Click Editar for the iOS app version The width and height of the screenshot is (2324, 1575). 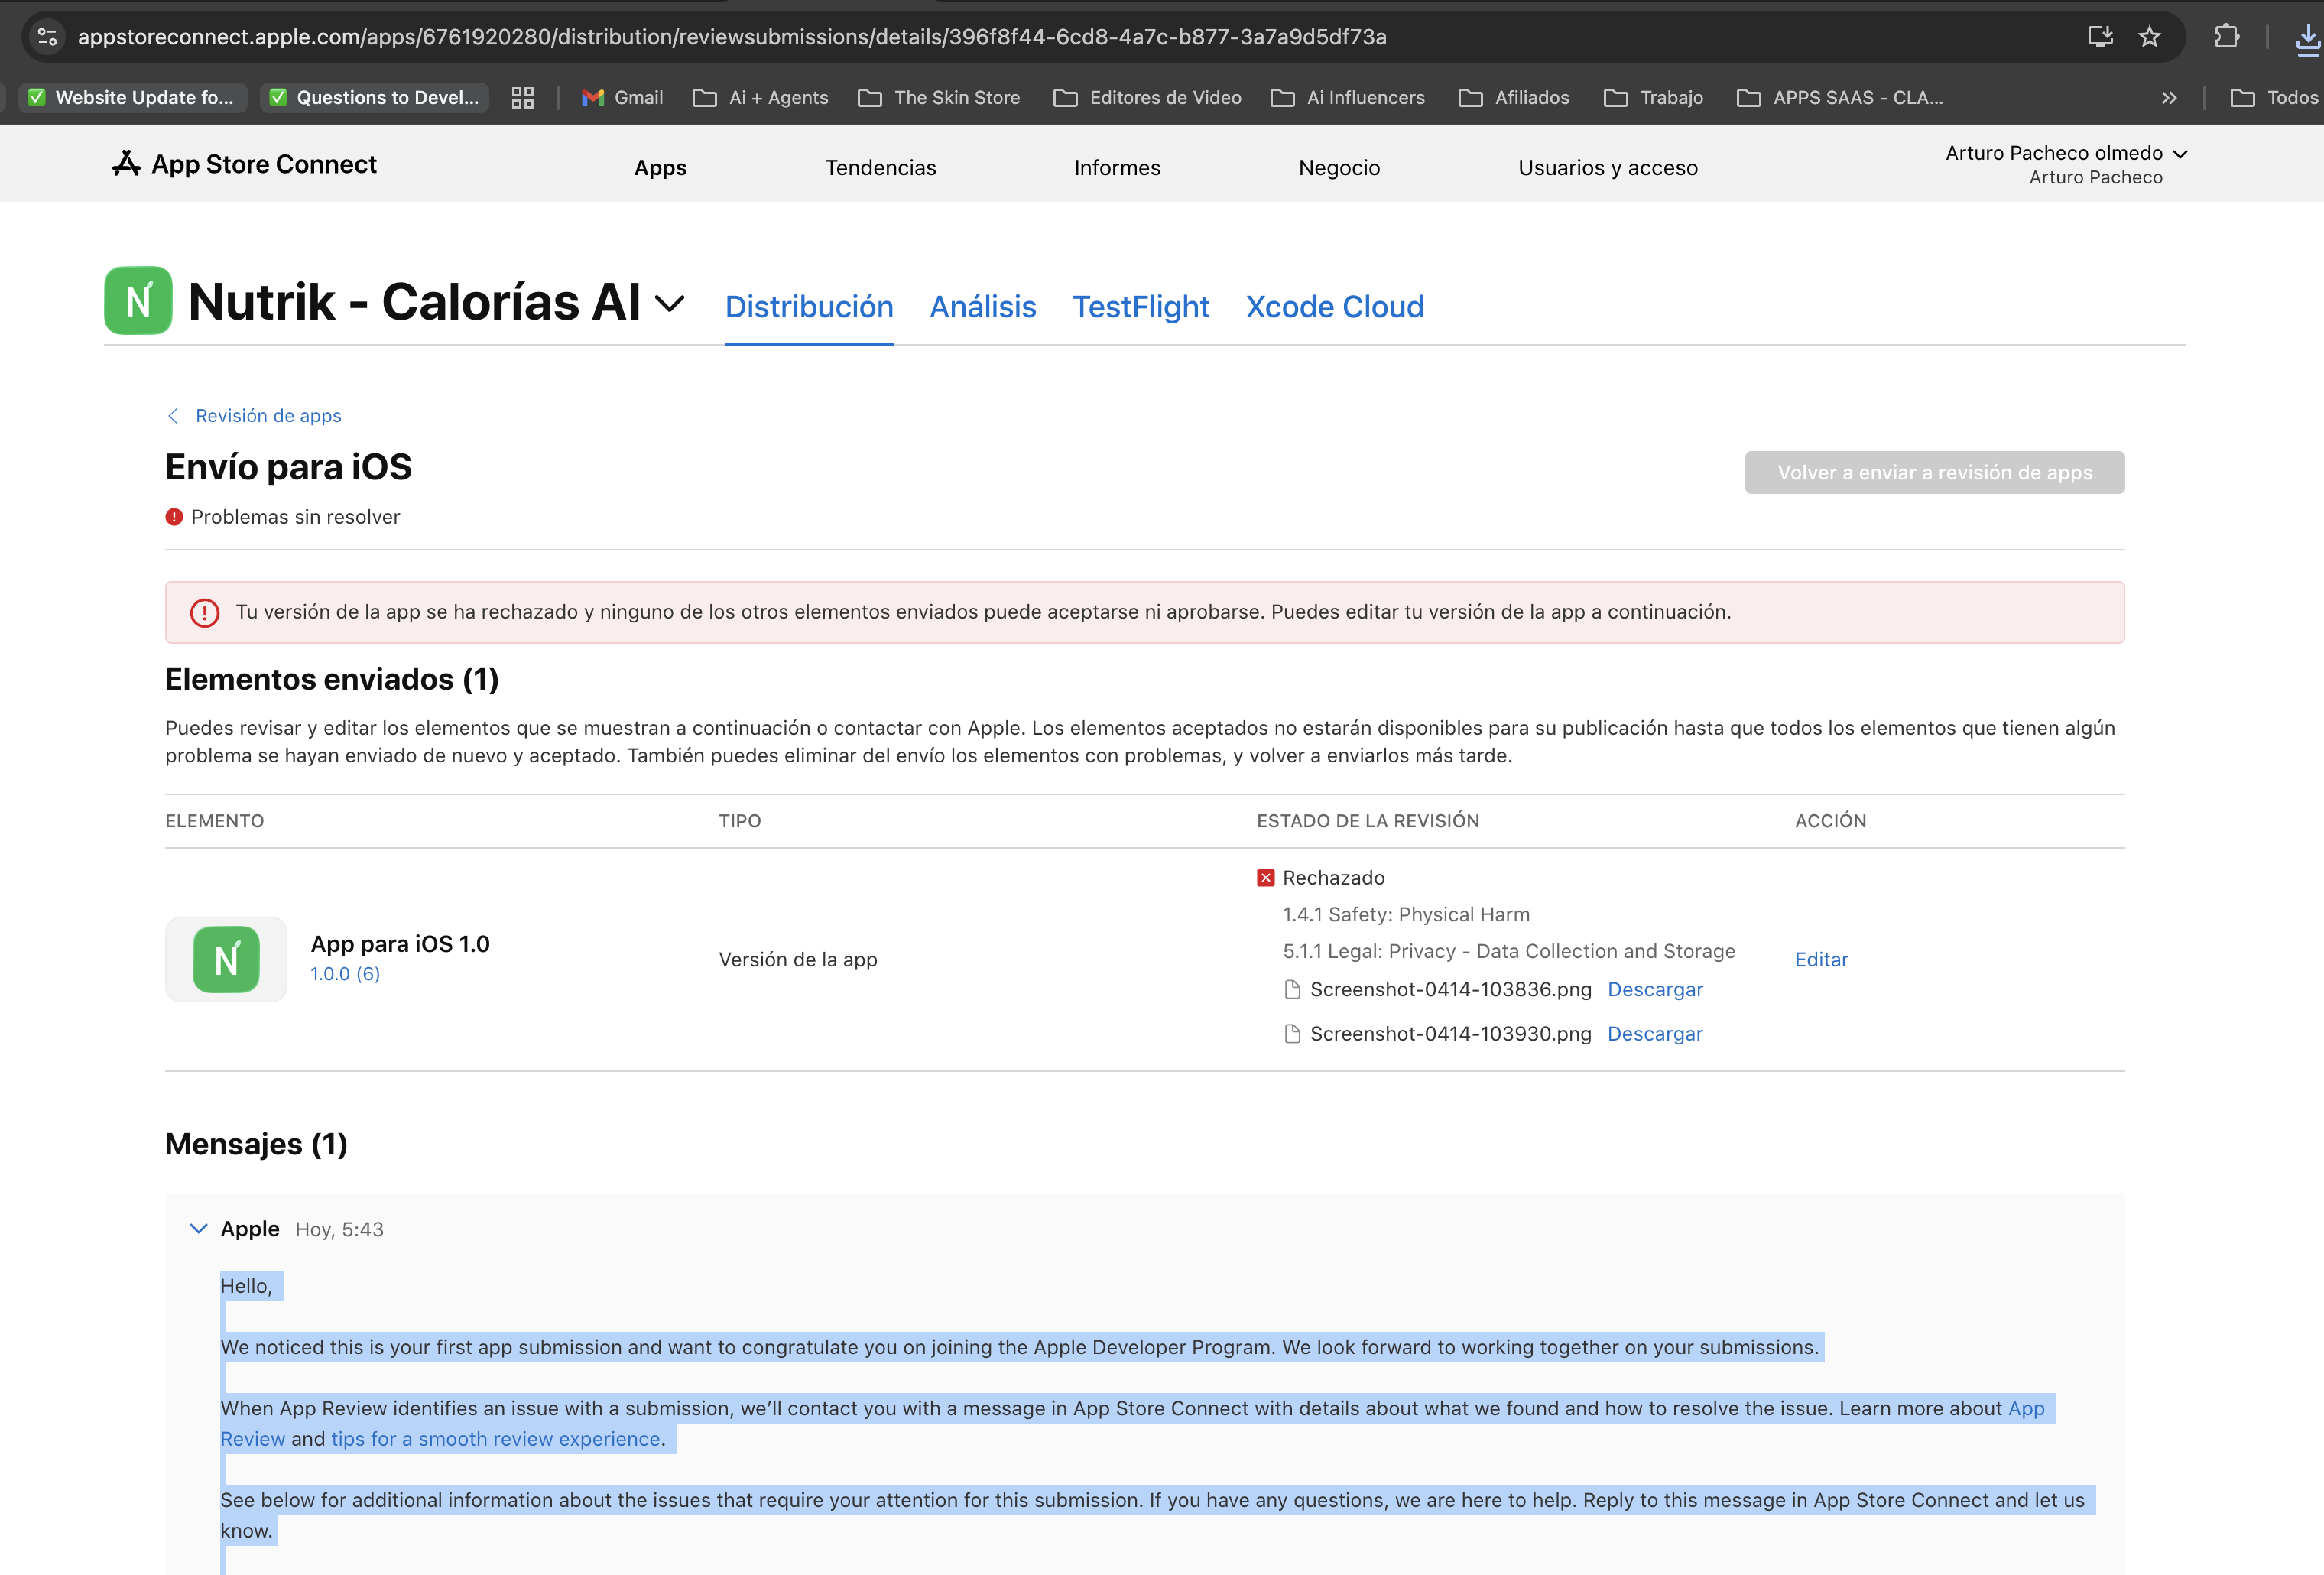(1821, 960)
